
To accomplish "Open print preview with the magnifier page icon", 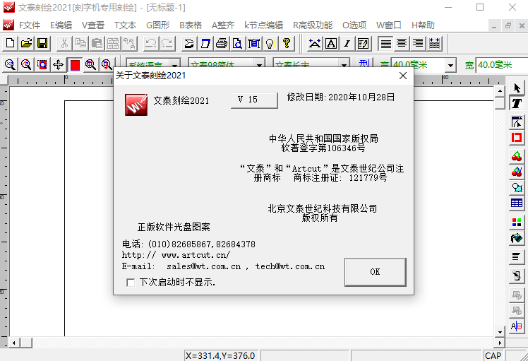I will tap(238, 43).
